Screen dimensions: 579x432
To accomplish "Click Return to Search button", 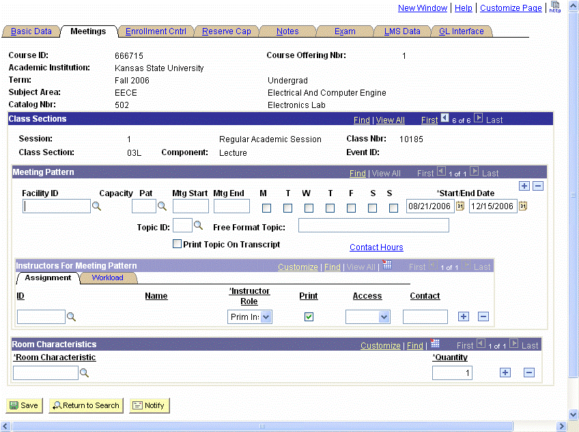I will pos(86,405).
